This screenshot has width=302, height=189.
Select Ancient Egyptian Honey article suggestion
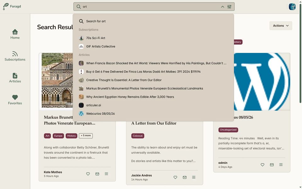coord(153,97)
